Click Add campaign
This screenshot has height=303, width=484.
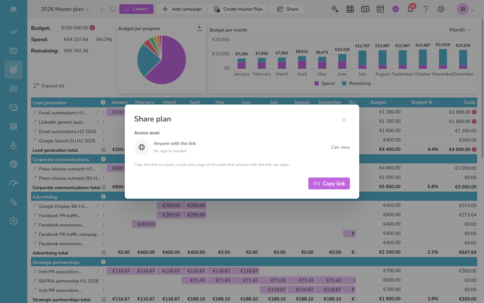point(181,9)
